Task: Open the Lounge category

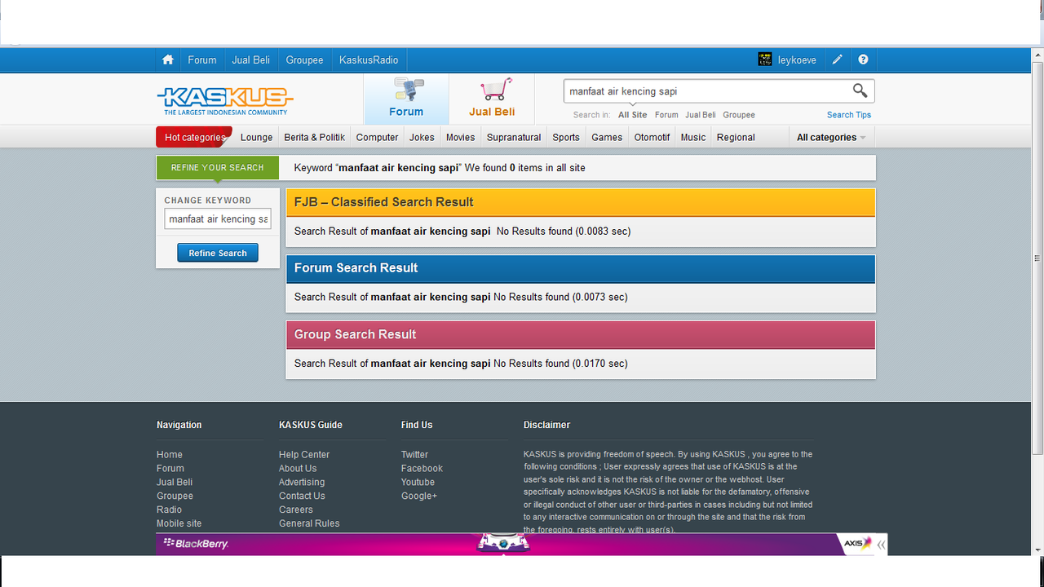Action: click(256, 137)
